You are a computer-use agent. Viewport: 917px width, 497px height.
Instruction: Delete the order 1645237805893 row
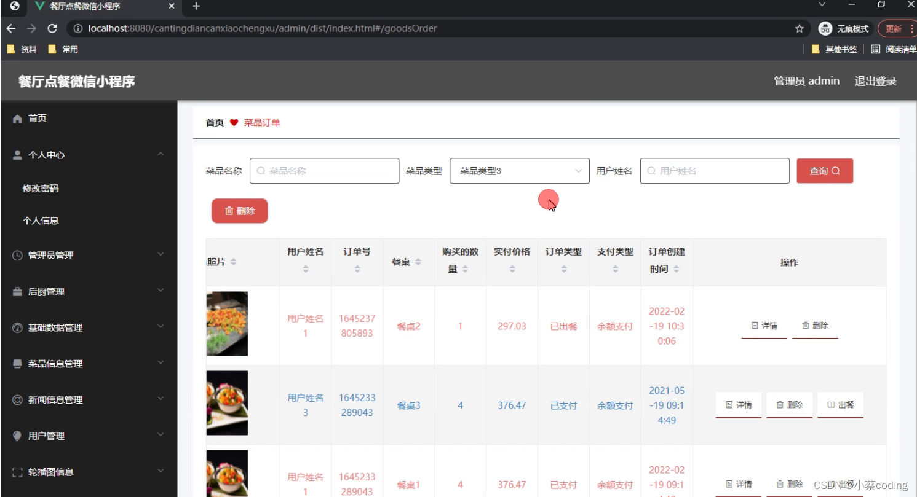click(816, 326)
